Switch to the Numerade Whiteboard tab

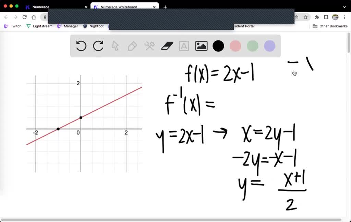point(121,7)
